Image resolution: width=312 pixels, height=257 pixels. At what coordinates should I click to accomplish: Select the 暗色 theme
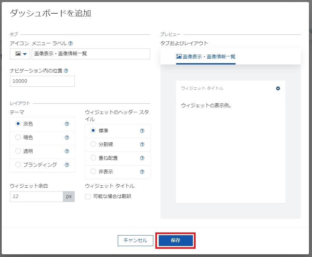pos(18,138)
